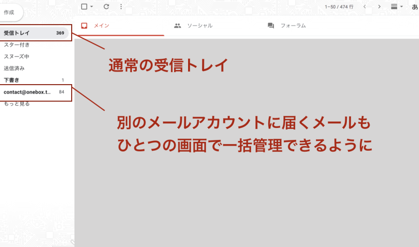Click the 作成 compose button

pos(9,13)
